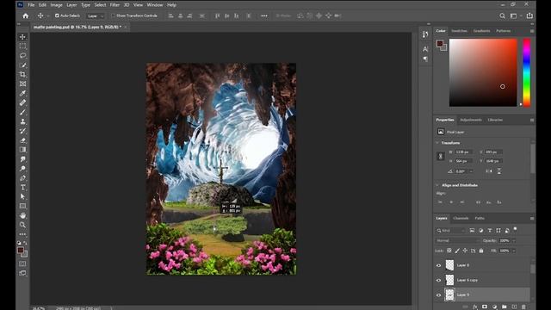Select the Clone Stamp tool
The width and height of the screenshot is (551, 310).
[x=23, y=121]
